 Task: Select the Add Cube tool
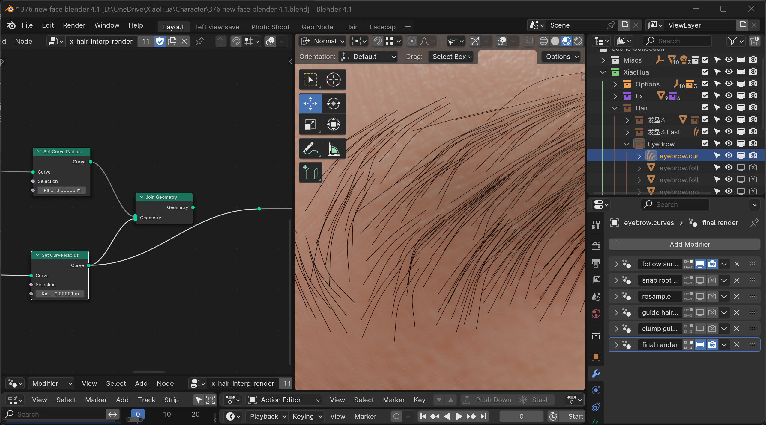pyautogui.click(x=310, y=172)
